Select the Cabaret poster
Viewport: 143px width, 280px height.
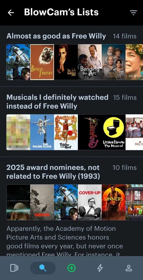[x=90, y=132]
